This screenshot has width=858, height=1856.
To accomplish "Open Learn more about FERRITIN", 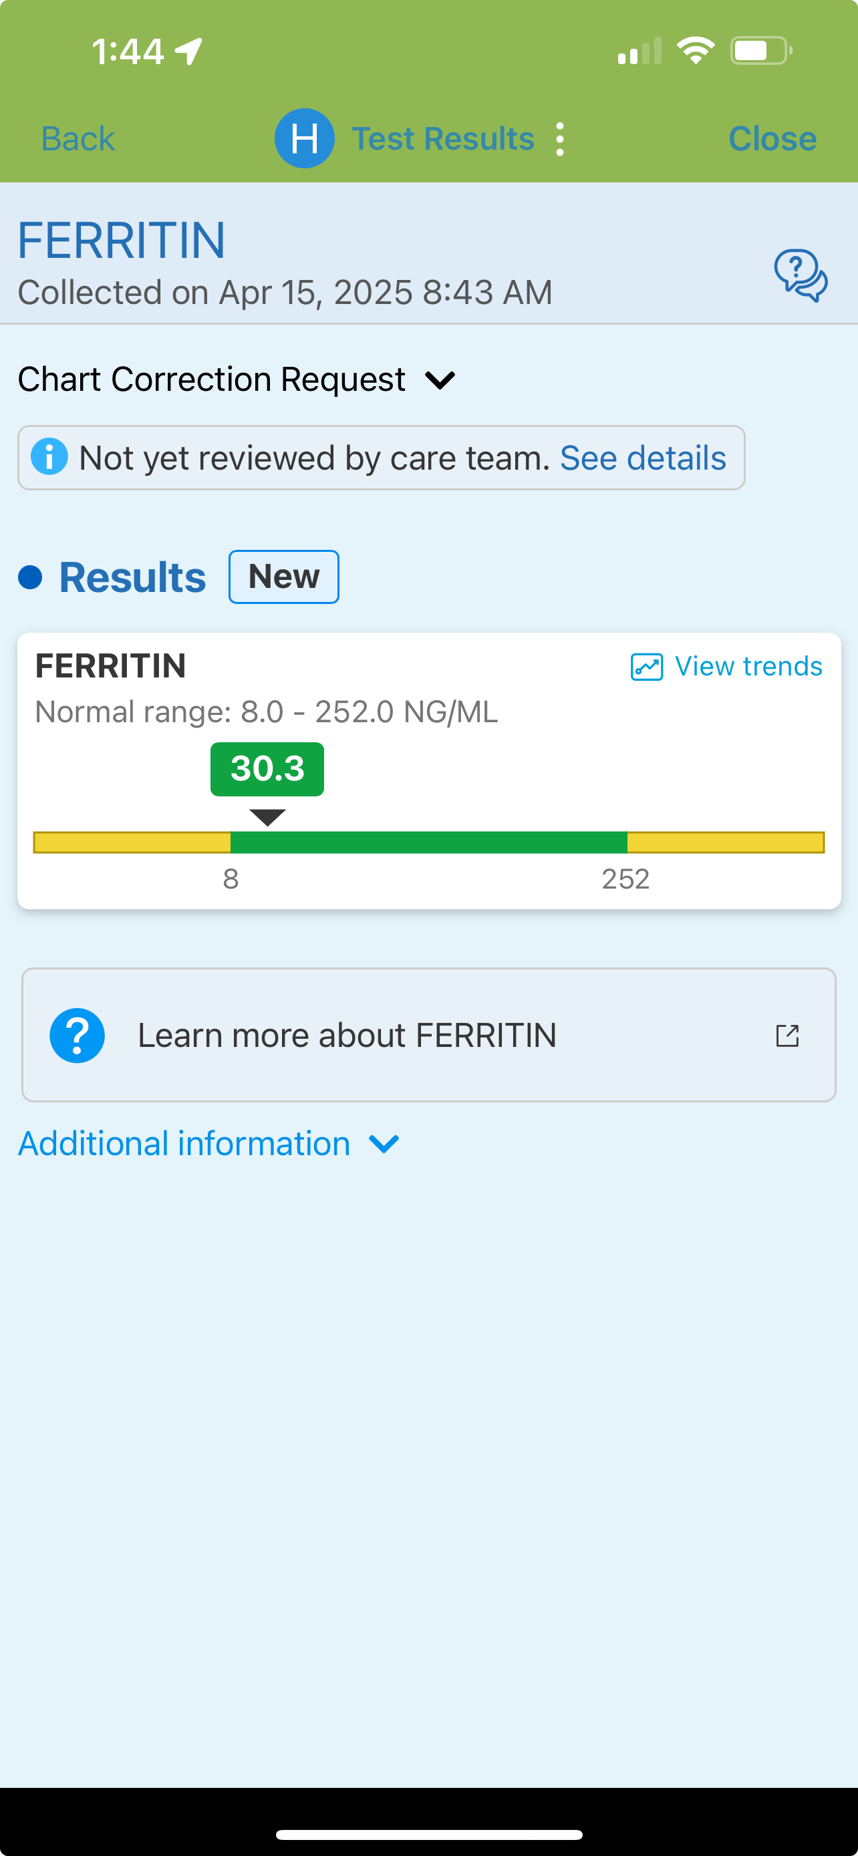I will click(347, 1035).
